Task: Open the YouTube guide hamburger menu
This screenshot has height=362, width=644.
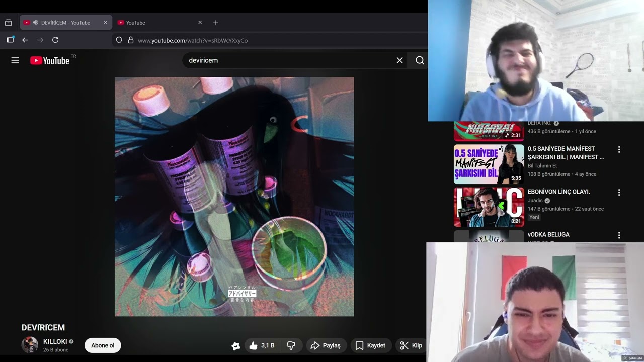Action: pyautogui.click(x=15, y=60)
